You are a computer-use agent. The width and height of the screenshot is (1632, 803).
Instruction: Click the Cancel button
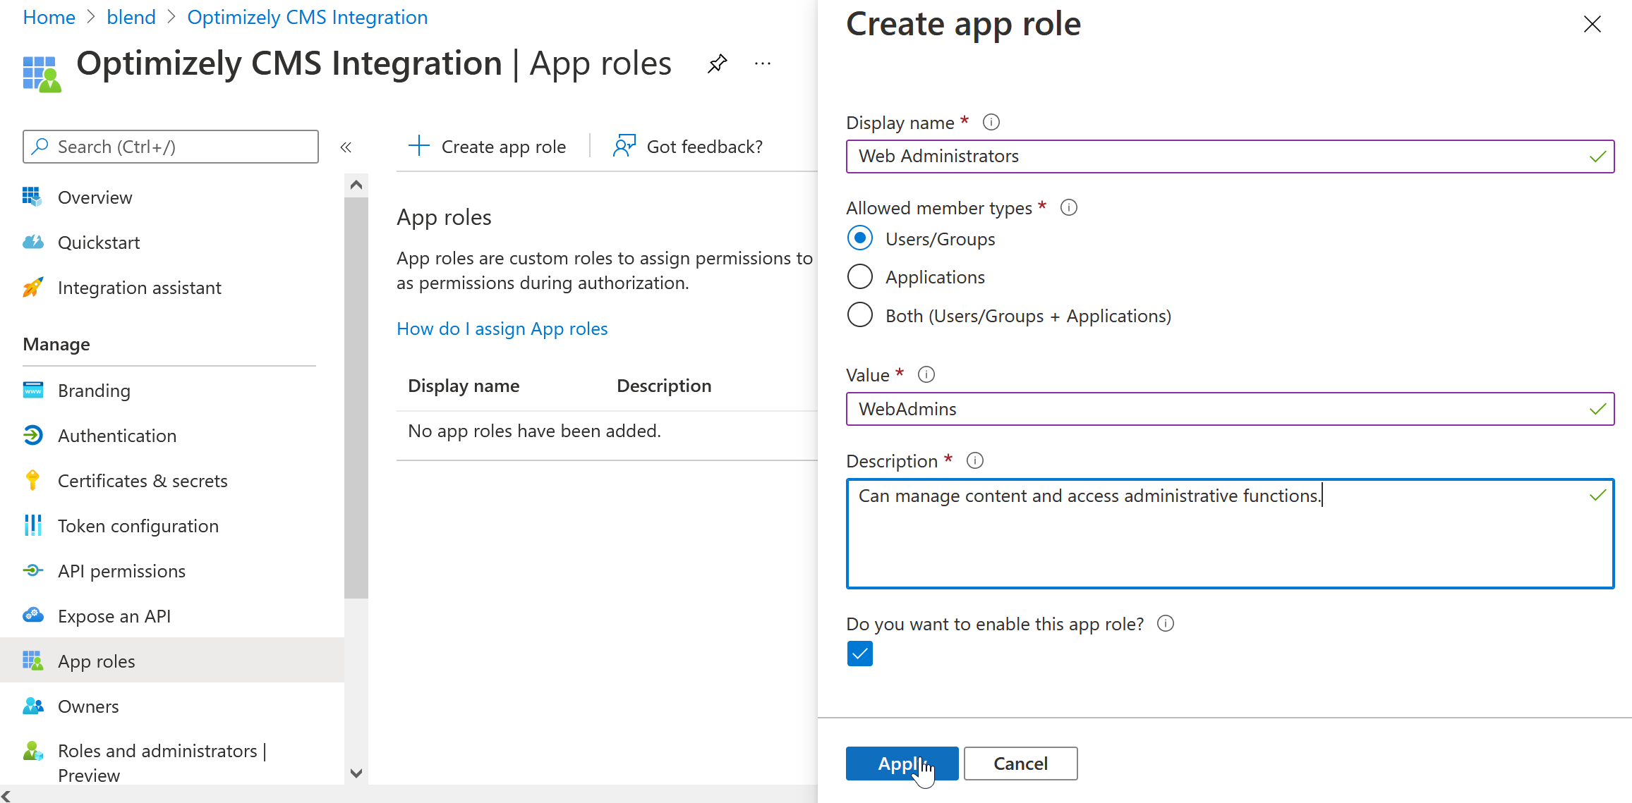[x=1020, y=764]
